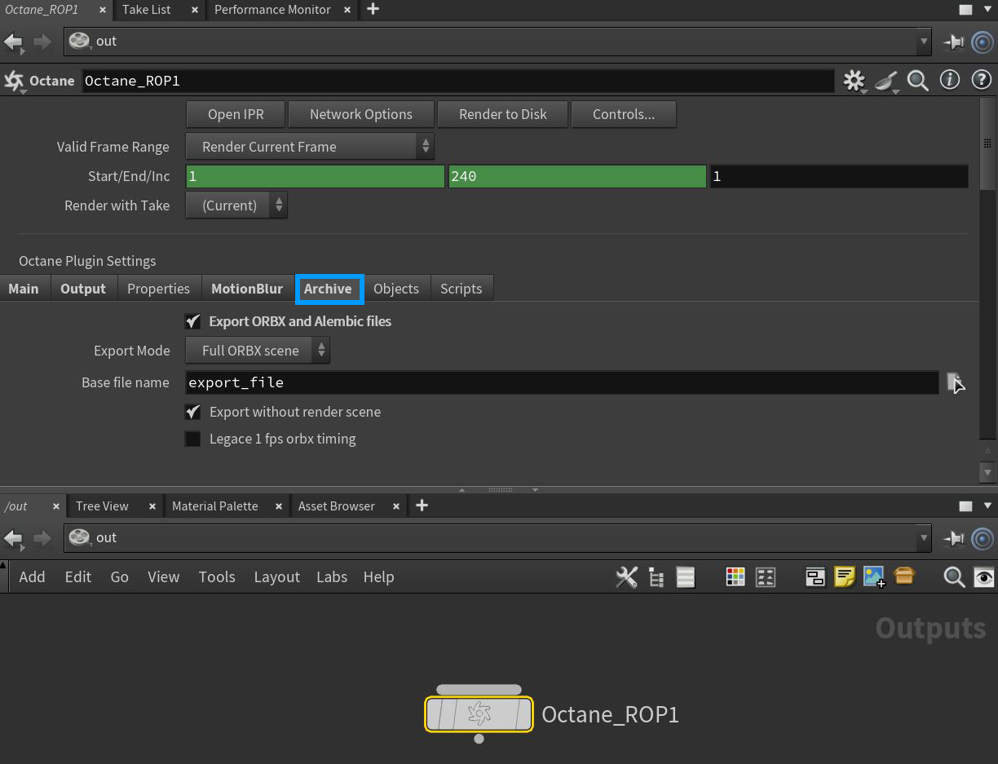
Task: Create a sticky note using the note icon
Action: point(844,576)
